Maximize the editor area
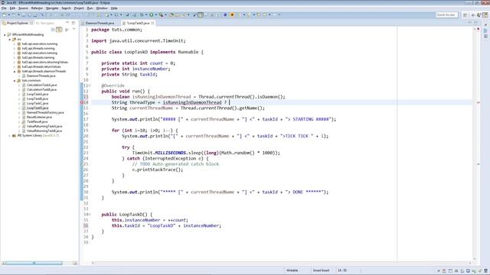Viewport: 490px width, 275px height. tap(475, 23)
